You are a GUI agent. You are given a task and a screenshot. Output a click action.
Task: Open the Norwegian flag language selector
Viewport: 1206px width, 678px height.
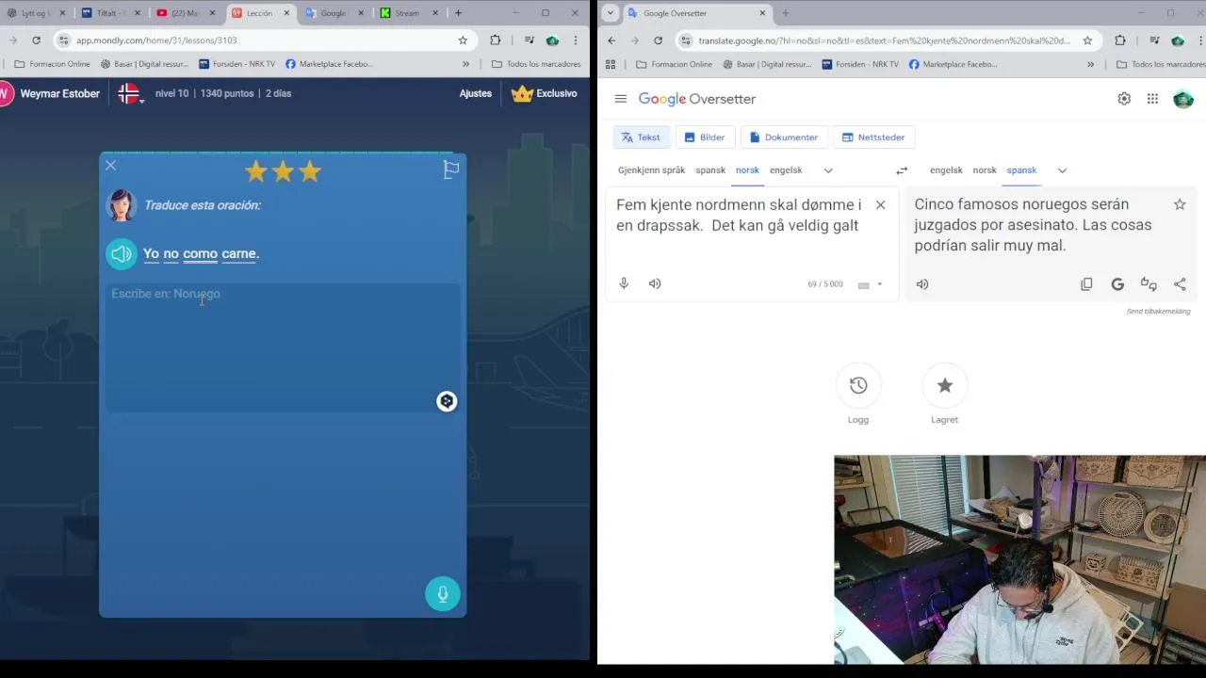click(x=130, y=93)
